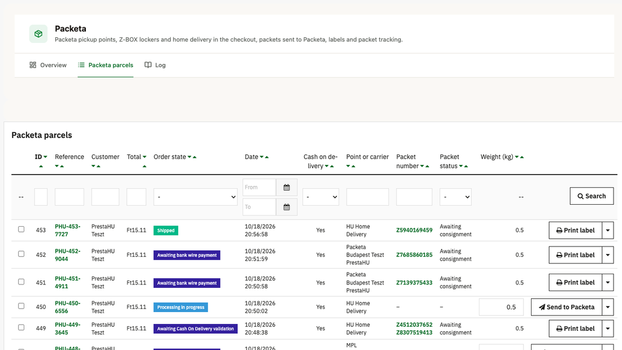Viewport: 622px width, 350px height.
Task: Send parcel 450 to Packeta
Action: pyautogui.click(x=567, y=307)
